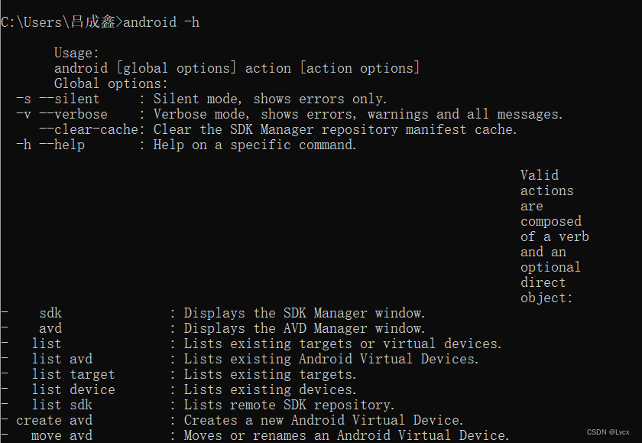Click the "sdk" action at row start
The image size is (642, 443).
[x=50, y=313]
